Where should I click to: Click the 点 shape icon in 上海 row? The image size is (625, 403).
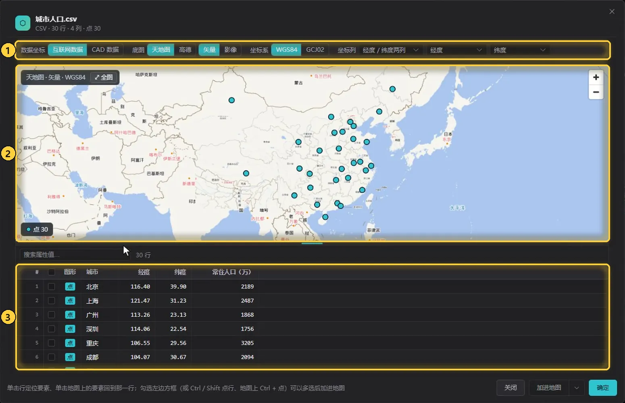[70, 301]
